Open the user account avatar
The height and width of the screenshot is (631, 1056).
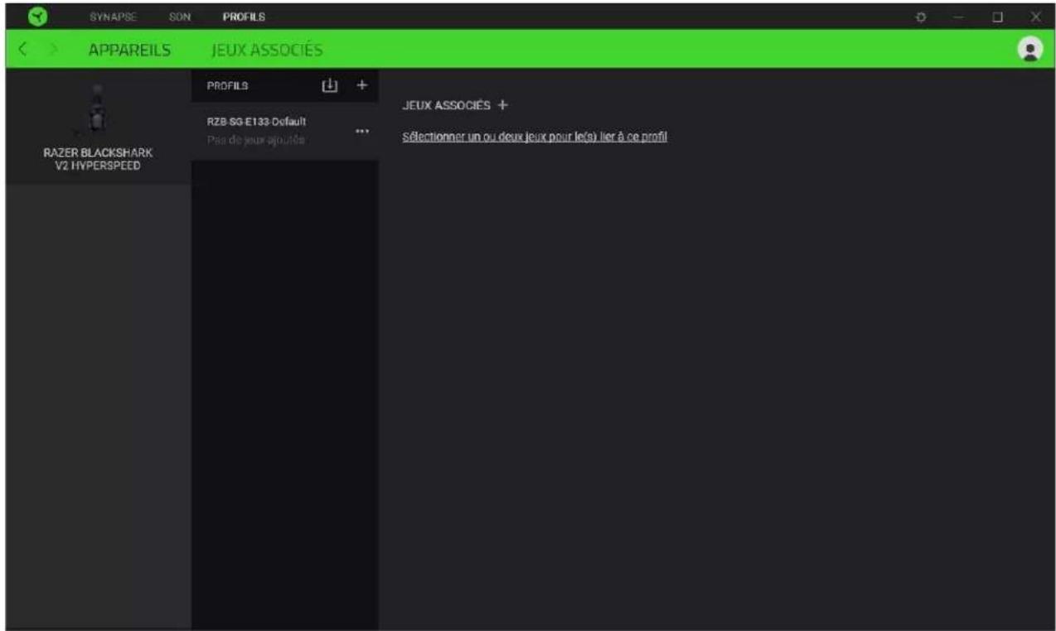1030,50
